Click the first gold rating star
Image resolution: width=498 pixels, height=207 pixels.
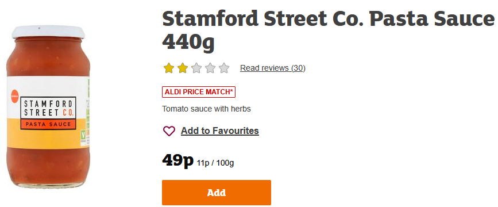click(169, 68)
